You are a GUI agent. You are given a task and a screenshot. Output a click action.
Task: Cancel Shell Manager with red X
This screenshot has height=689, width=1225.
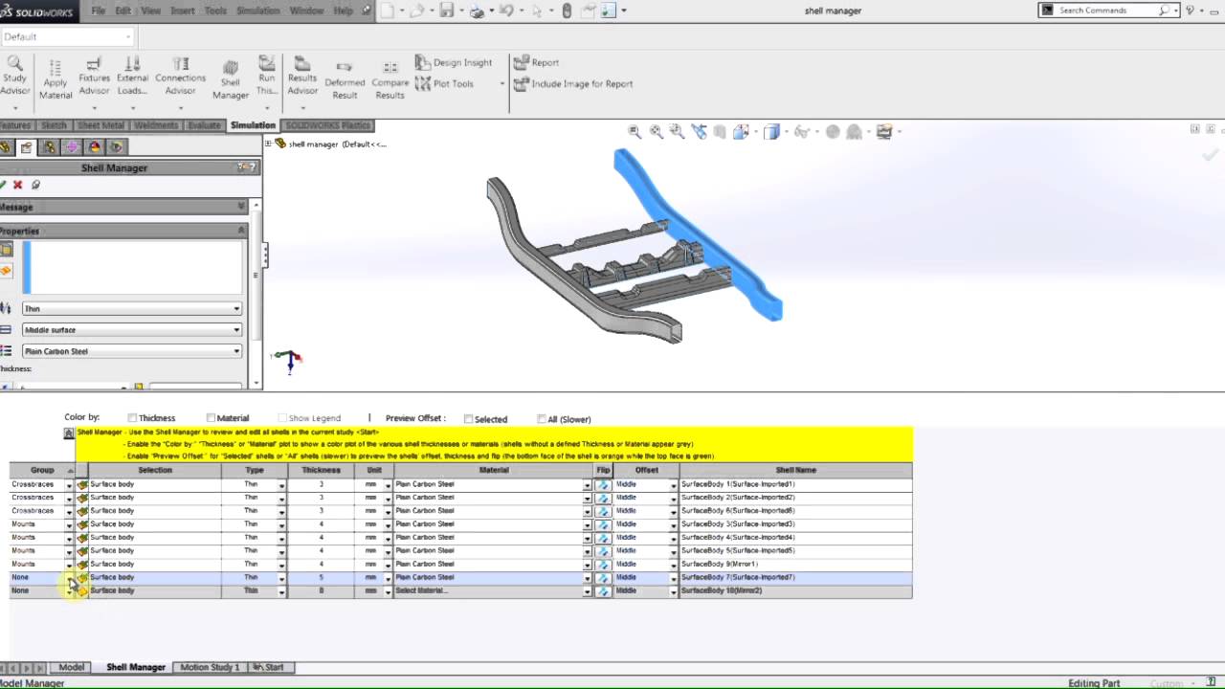point(17,185)
